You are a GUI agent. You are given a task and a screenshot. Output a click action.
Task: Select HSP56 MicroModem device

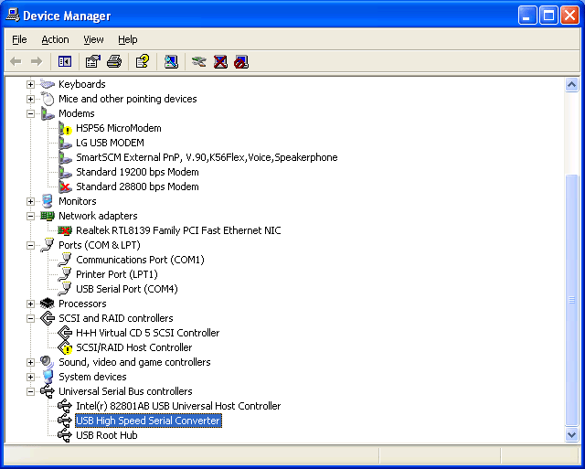pos(118,128)
